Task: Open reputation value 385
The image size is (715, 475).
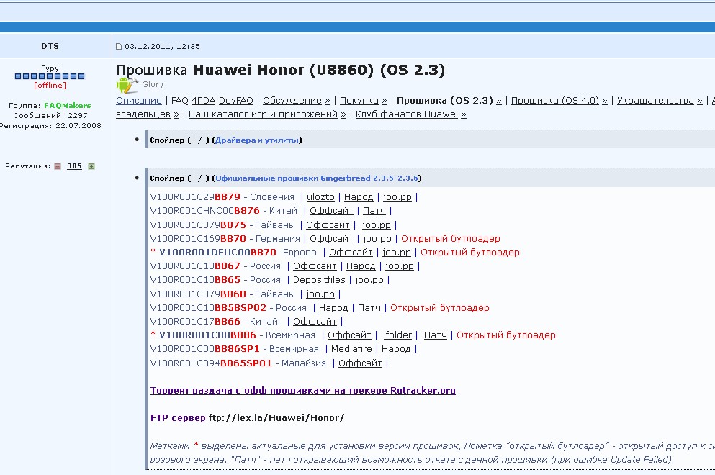Action: [74, 166]
